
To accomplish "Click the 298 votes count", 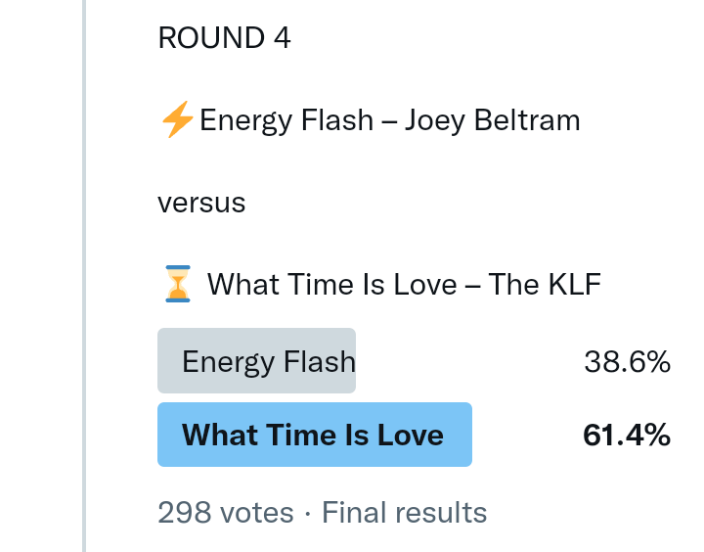I will [225, 512].
